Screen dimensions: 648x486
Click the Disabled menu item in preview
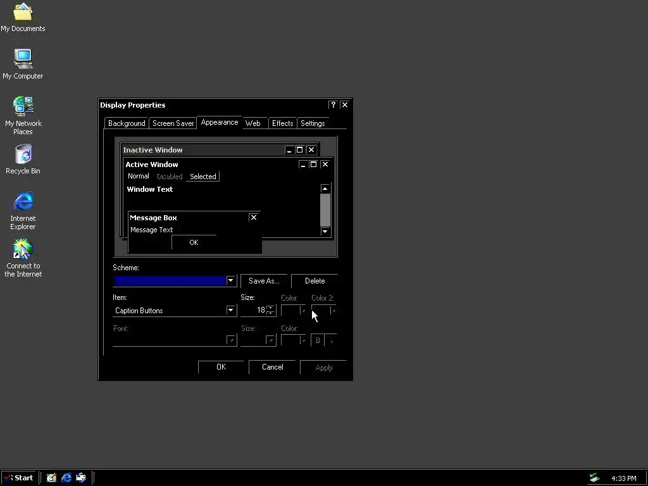pyautogui.click(x=170, y=177)
